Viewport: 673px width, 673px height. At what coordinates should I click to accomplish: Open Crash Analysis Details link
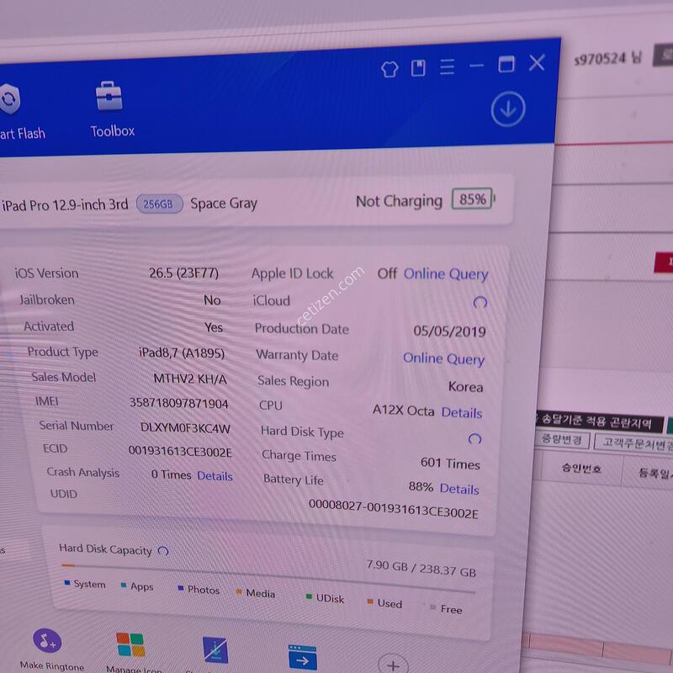point(215,476)
